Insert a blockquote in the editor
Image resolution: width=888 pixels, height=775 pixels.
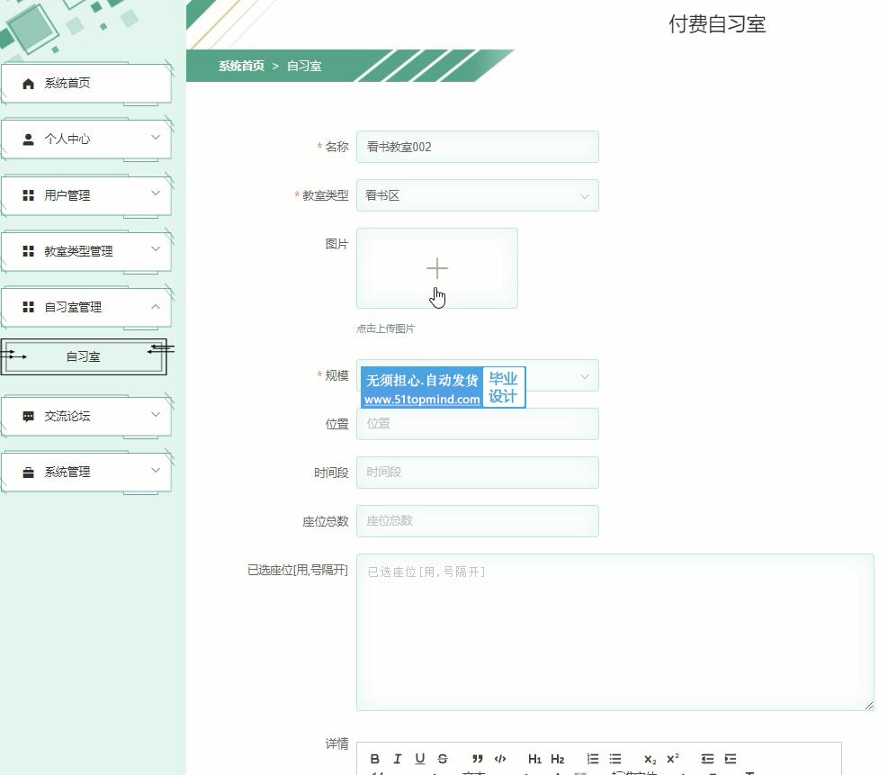coord(478,759)
